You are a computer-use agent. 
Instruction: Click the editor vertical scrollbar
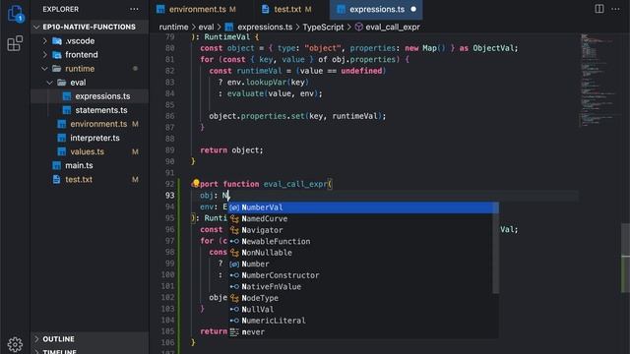click(625, 258)
